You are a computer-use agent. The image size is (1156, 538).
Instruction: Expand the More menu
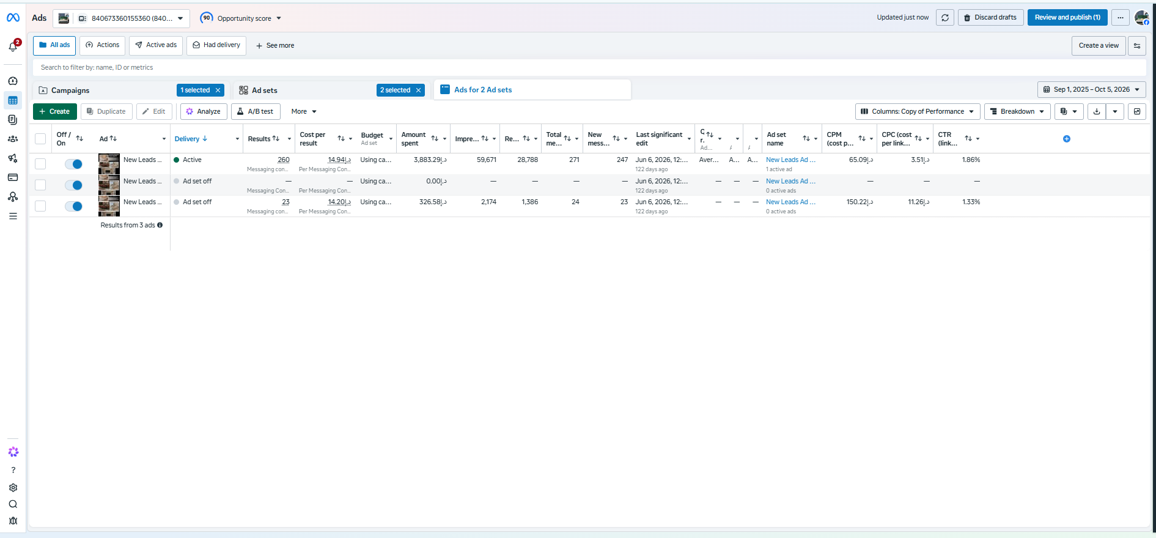pyautogui.click(x=304, y=111)
